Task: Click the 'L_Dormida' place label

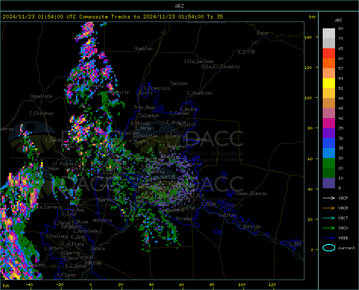Action: (249, 227)
